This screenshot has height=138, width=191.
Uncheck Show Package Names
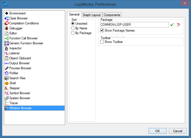[102, 30]
